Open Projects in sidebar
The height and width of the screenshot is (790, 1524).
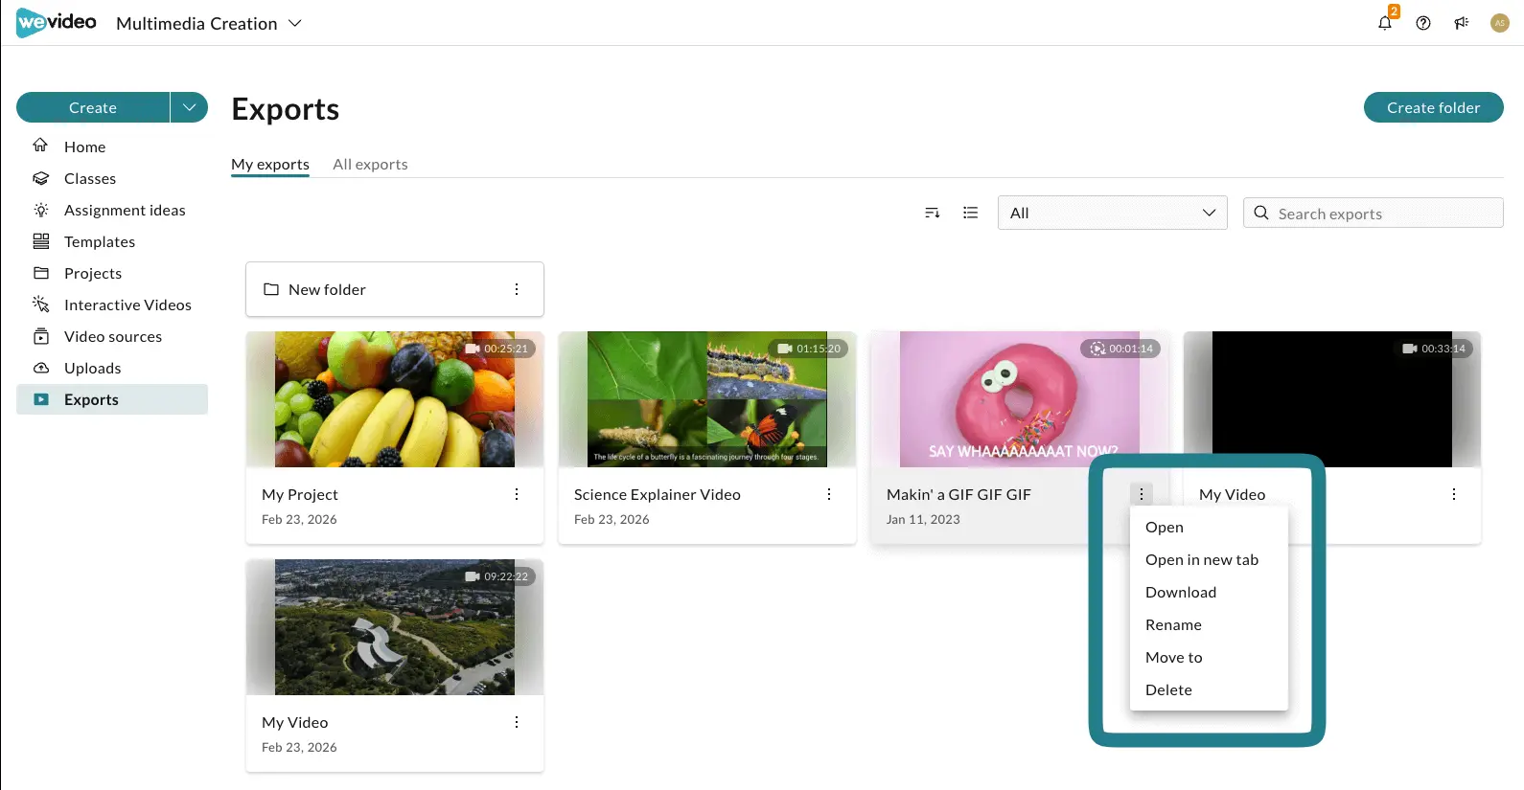[112, 273]
